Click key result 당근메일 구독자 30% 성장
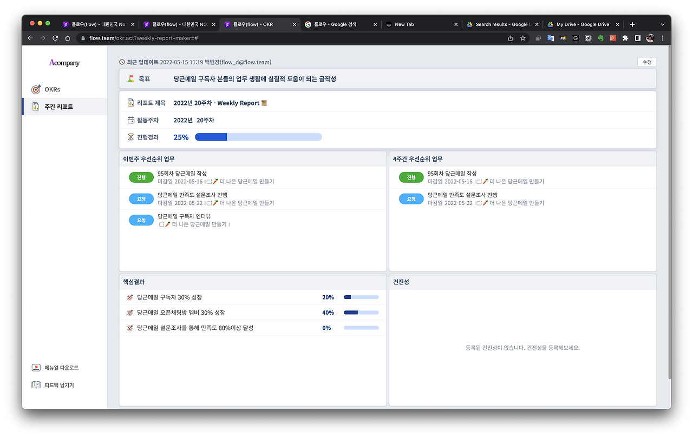This screenshot has width=693, height=438. pyautogui.click(x=169, y=297)
